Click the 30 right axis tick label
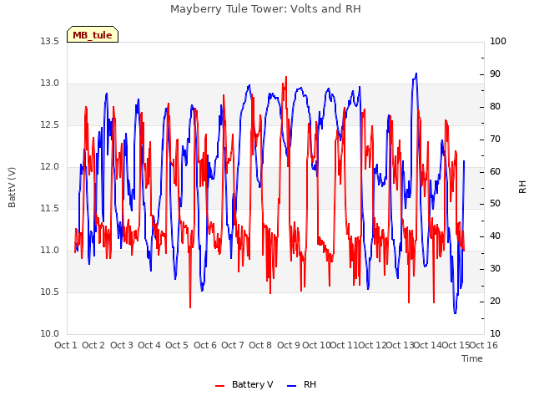This screenshot has width=534, height=401. pos(495,269)
